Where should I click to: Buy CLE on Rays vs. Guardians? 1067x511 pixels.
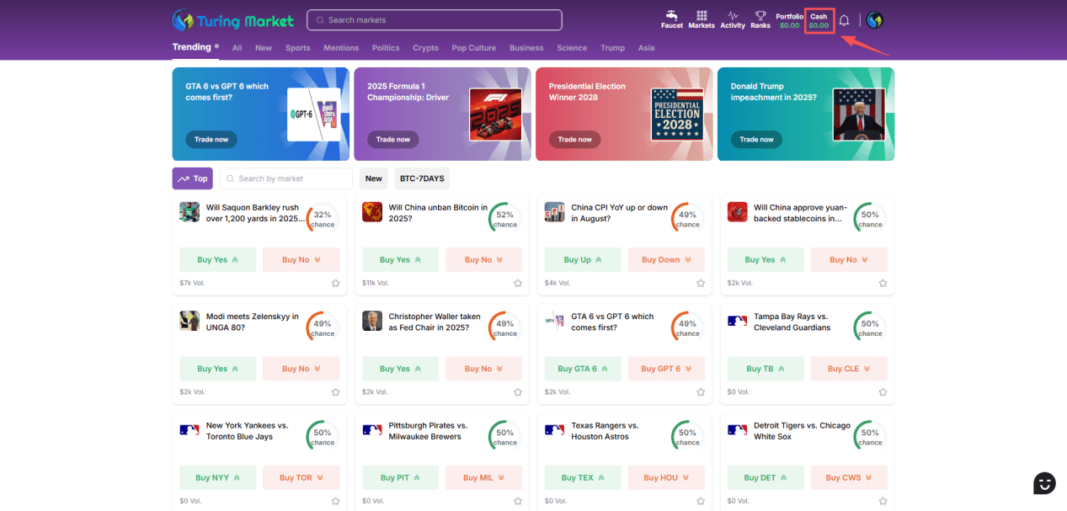850,369
